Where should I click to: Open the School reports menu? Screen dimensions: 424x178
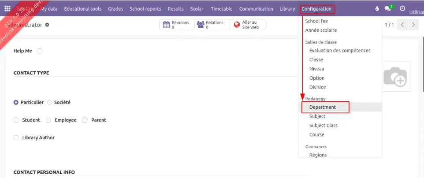tap(146, 9)
